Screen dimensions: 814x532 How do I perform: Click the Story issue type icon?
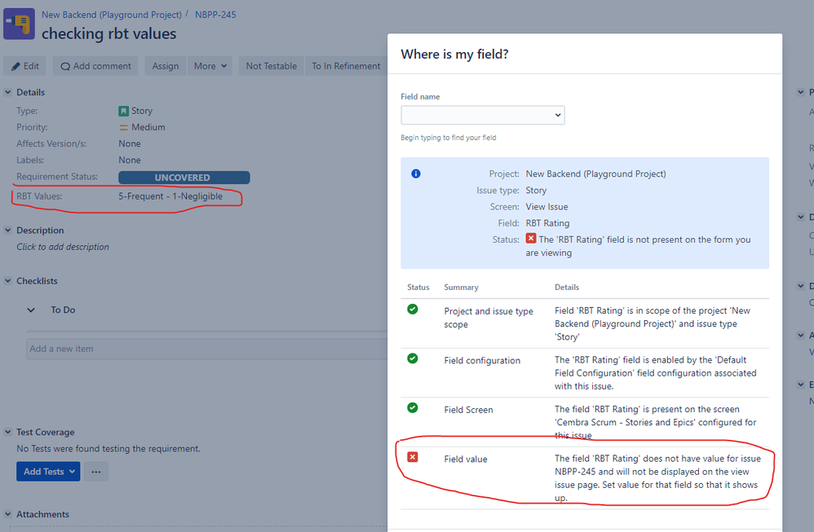point(123,111)
